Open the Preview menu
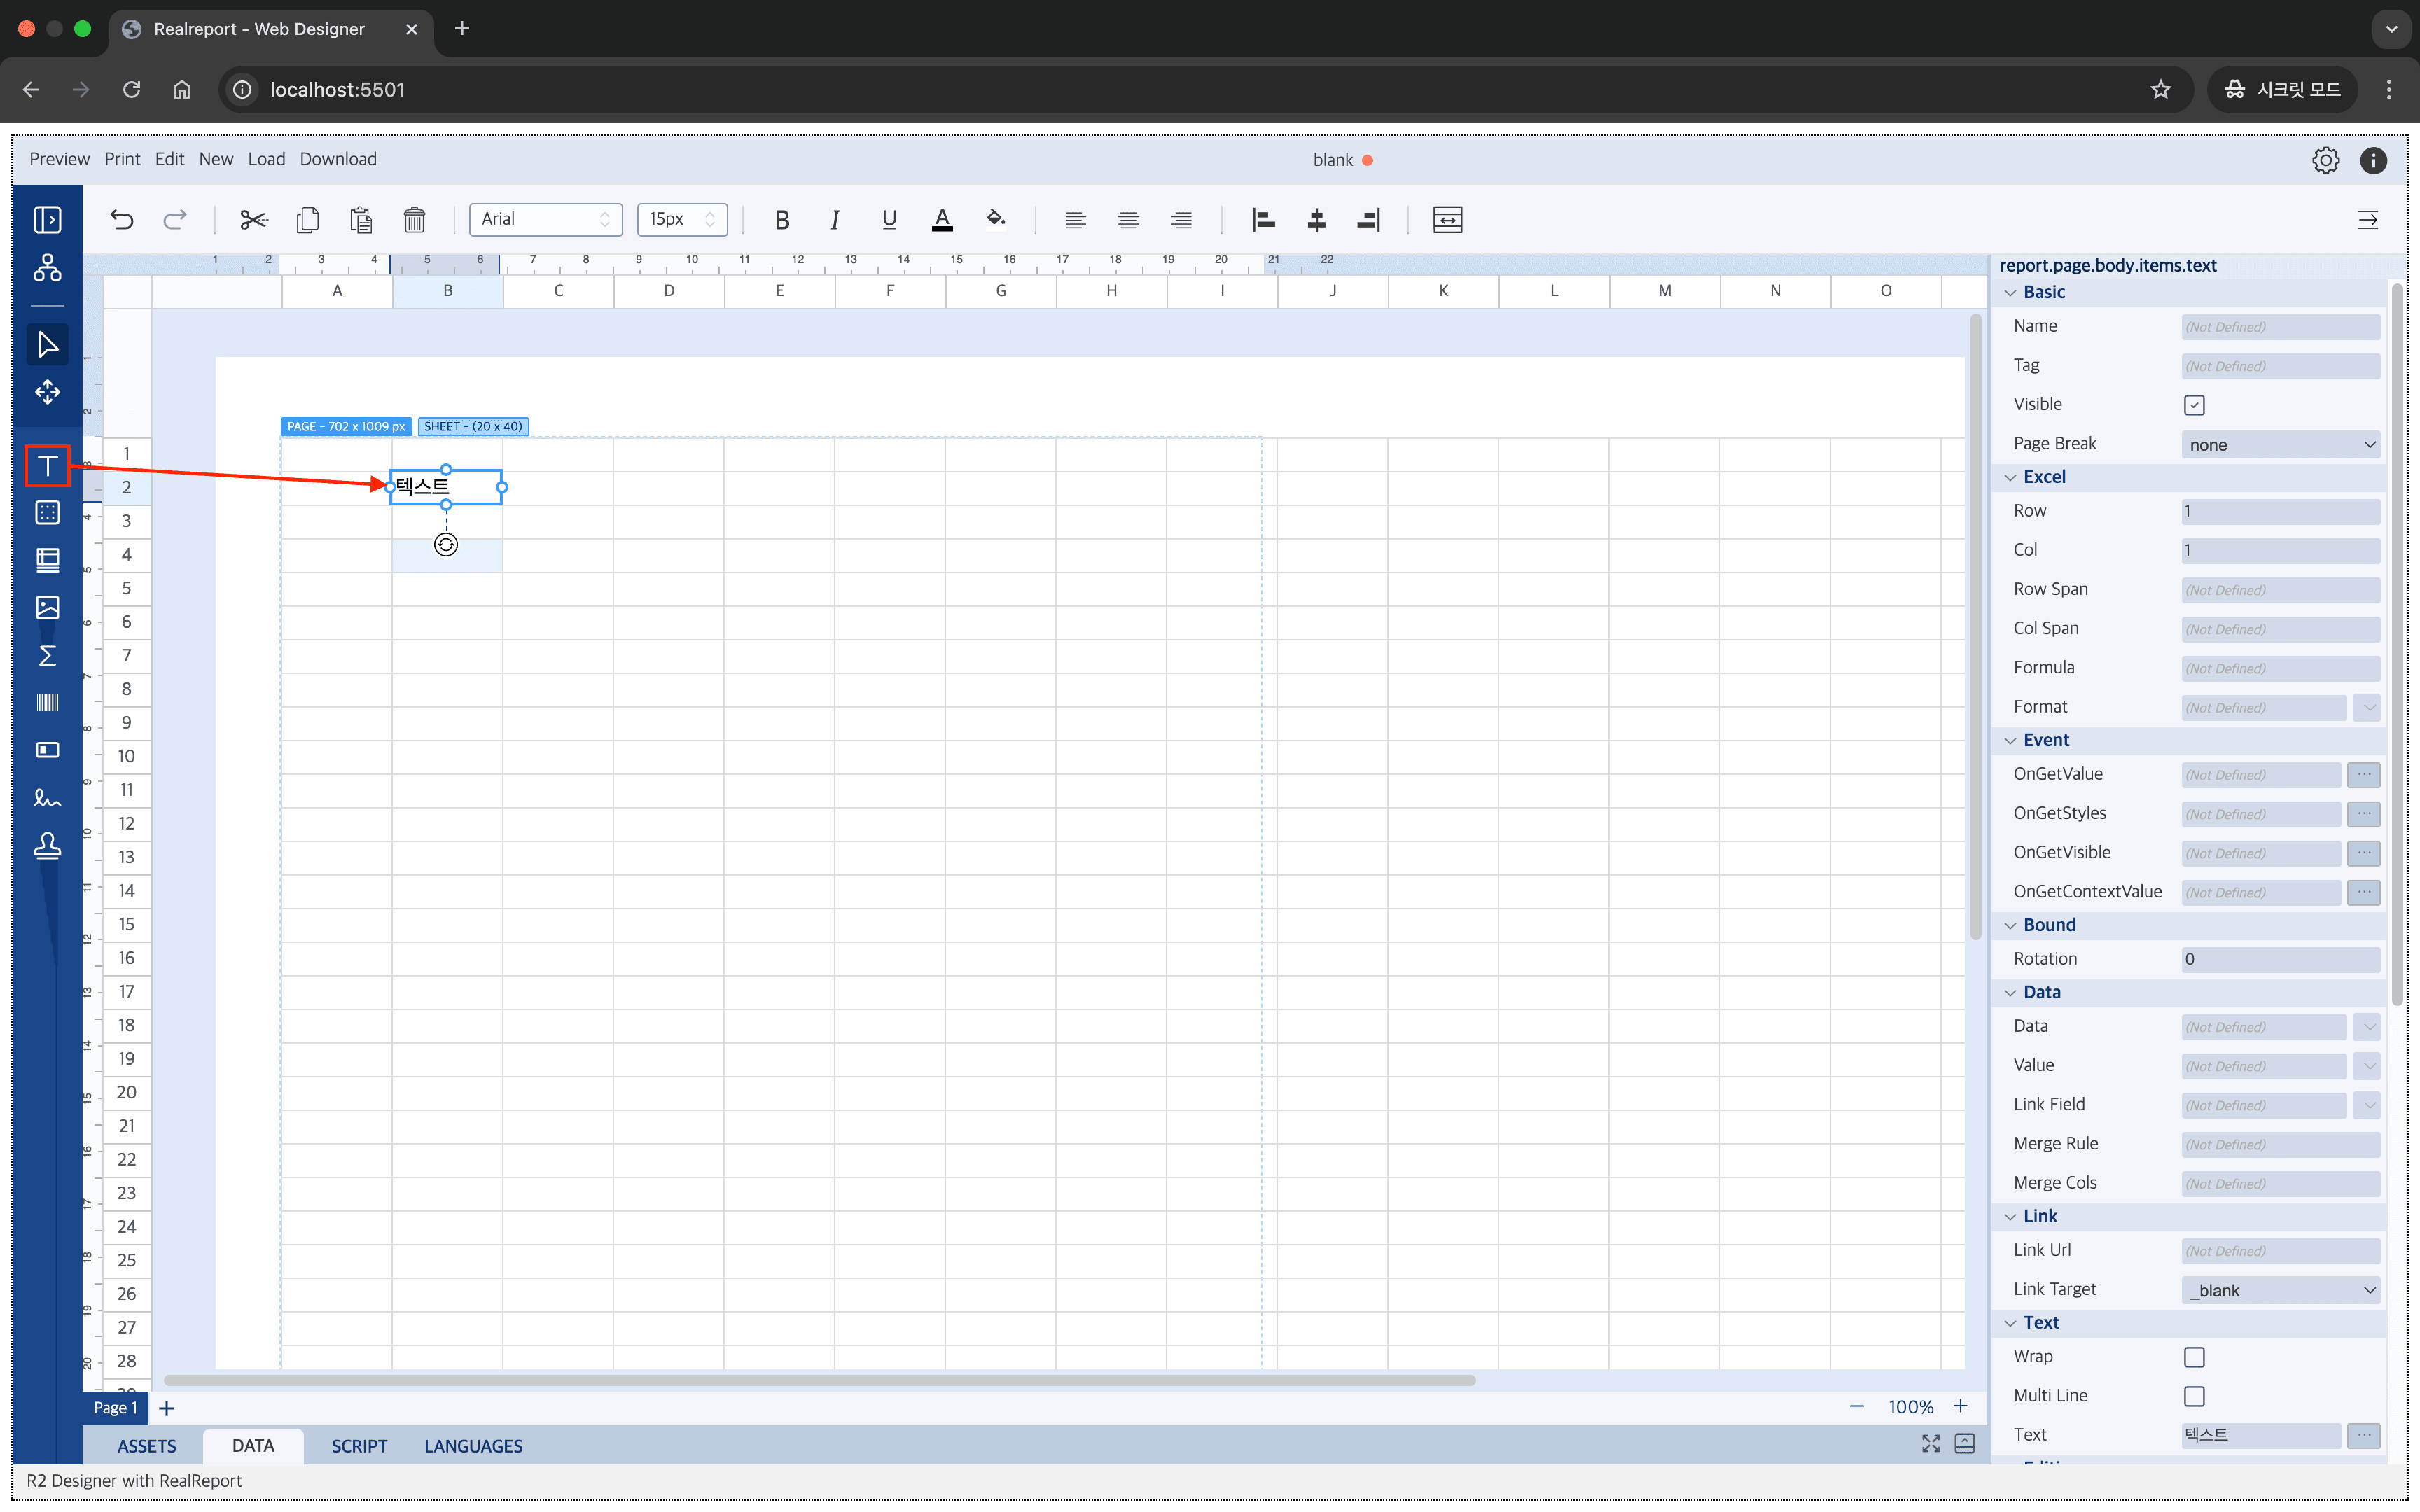The height and width of the screenshot is (1512, 2420). pos(59,159)
